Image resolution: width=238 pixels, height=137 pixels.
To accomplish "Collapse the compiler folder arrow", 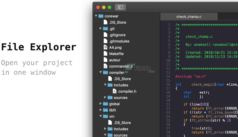I will pyautogui.click(x=101, y=72).
